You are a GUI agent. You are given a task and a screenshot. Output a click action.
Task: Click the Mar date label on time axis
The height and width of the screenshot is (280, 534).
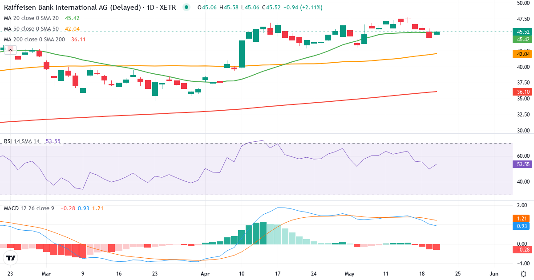tap(47, 273)
